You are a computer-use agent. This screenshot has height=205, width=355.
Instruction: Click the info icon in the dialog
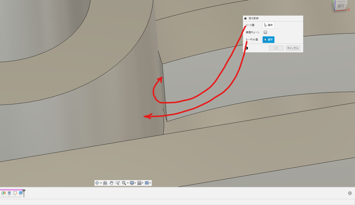click(246, 48)
